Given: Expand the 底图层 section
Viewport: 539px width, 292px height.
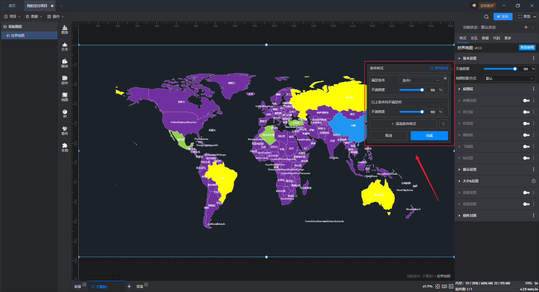Looking at the screenshot, I should pyautogui.click(x=468, y=89).
